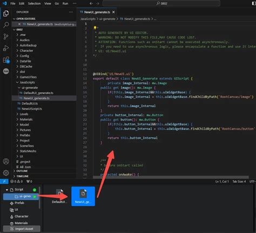Screen dimensions: 256x233
Task: Open the Manage gear icon
Action: pyautogui.click(x=6, y=173)
